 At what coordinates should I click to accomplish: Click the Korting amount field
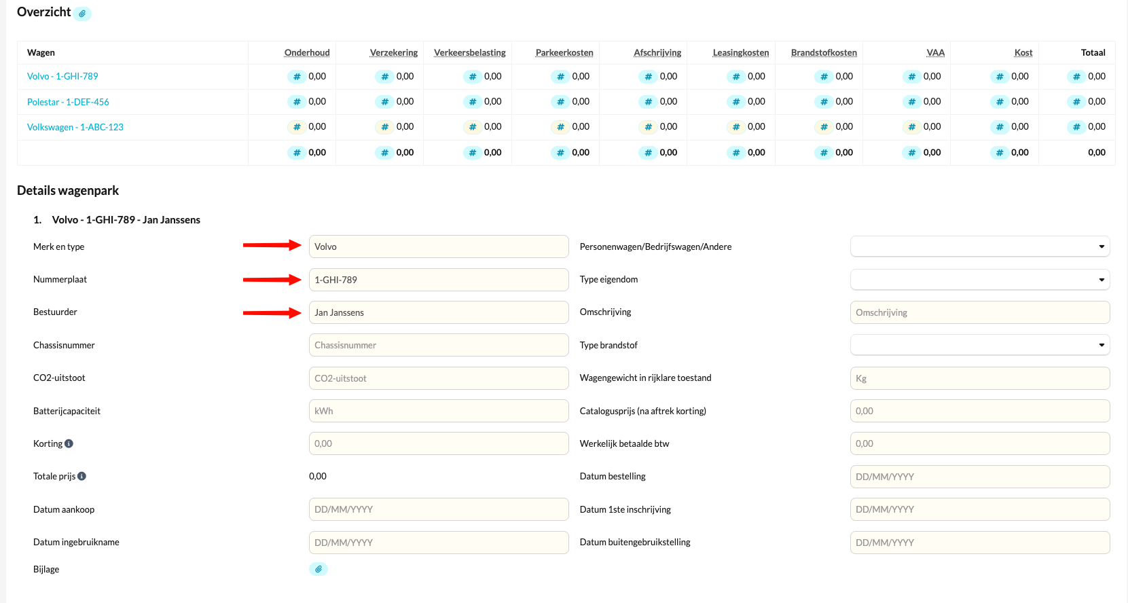click(439, 443)
